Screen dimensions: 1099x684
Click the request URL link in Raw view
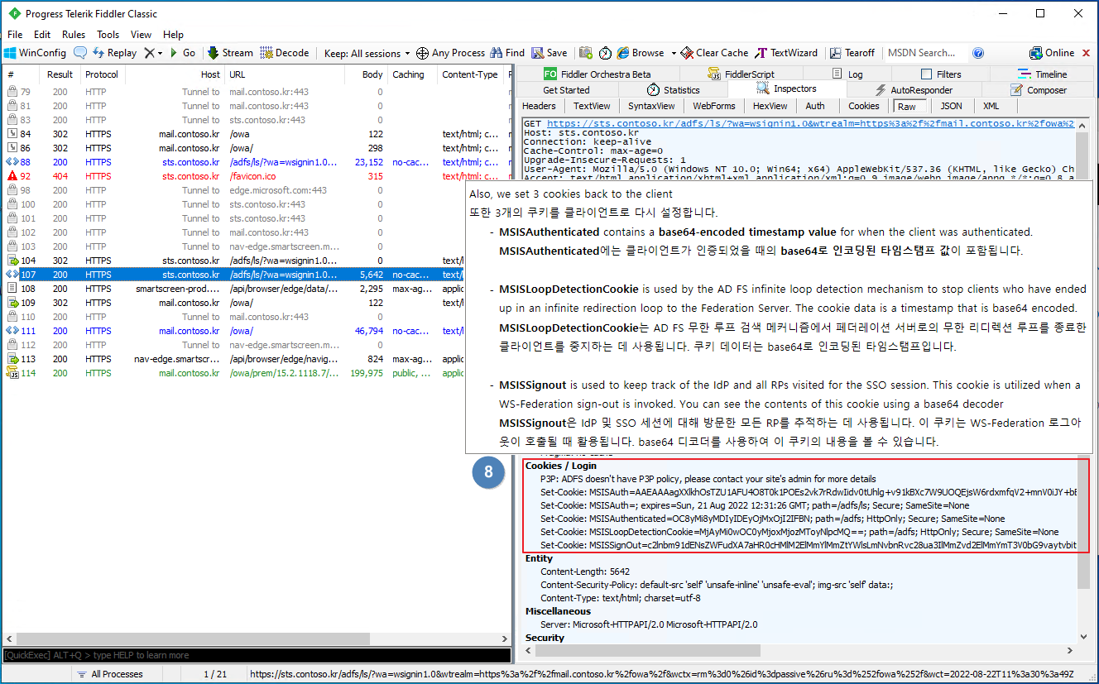810,123
